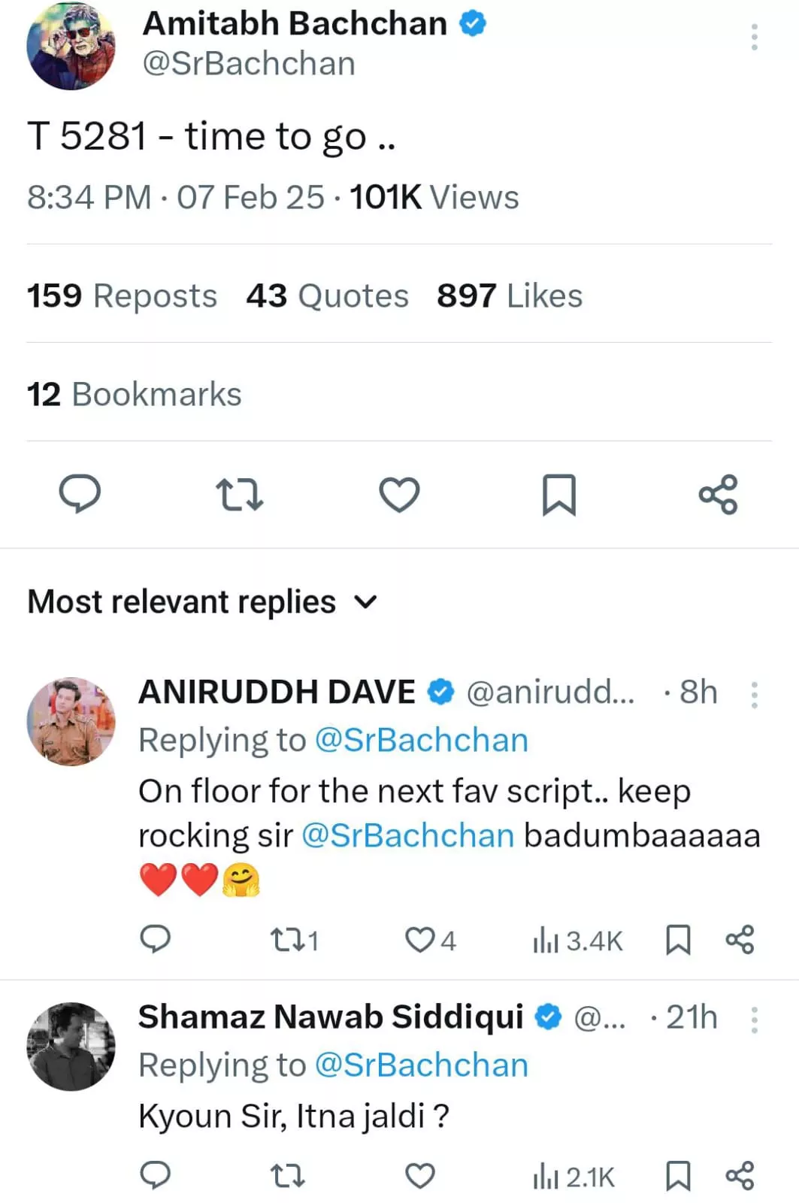Image resolution: width=799 pixels, height=1203 pixels.
Task: Open more options on Aniruddh Dave's reply
Action: [x=754, y=695]
